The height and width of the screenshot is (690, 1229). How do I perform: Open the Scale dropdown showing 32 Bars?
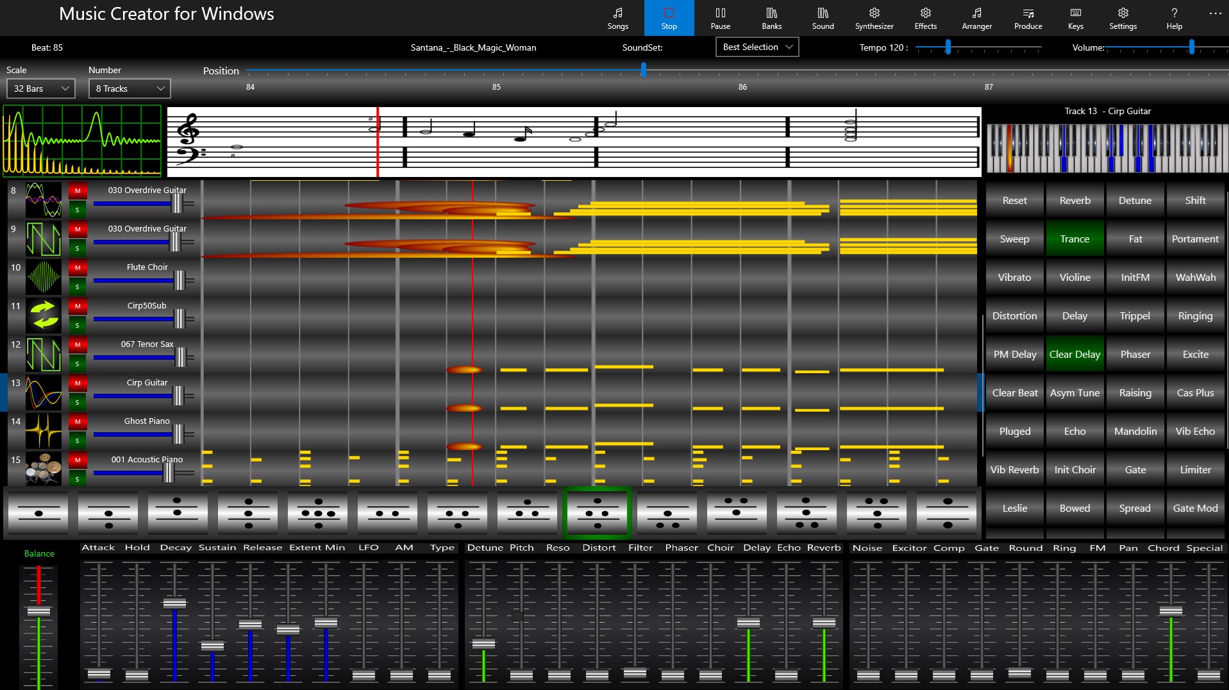pyautogui.click(x=40, y=88)
